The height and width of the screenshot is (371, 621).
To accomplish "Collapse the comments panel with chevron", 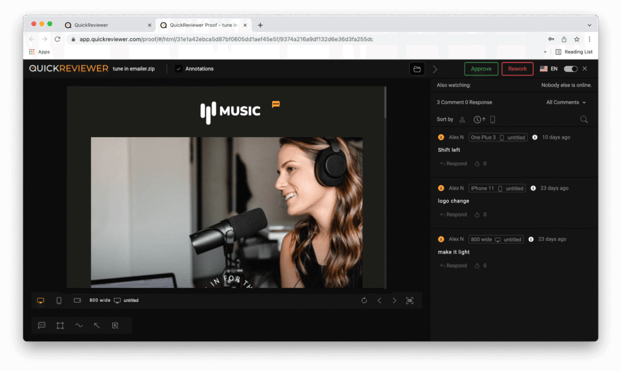I will click(435, 69).
